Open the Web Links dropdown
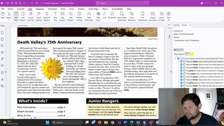The image size is (224, 126). tap(100, 20)
